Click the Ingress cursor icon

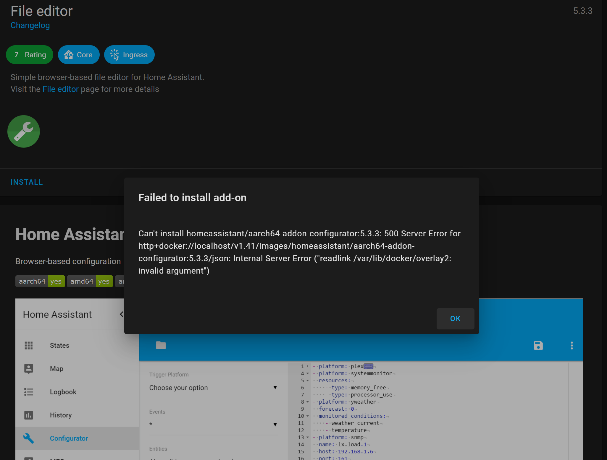pyautogui.click(x=114, y=55)
